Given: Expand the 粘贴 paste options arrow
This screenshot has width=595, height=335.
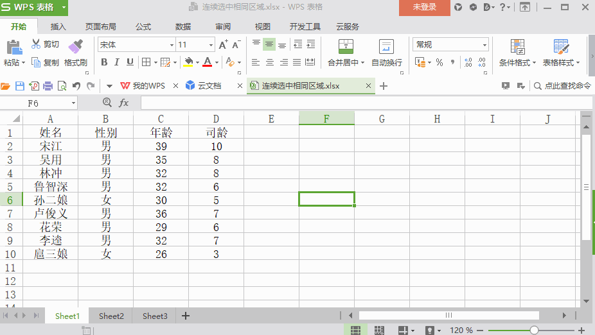Looking at the screenshot, I should [23, 62].
